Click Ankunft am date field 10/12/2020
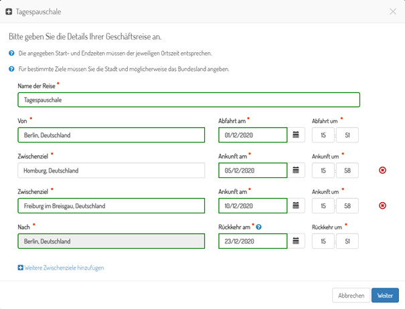Viewport: 405px width, 309px height. (x=253, y=205)
